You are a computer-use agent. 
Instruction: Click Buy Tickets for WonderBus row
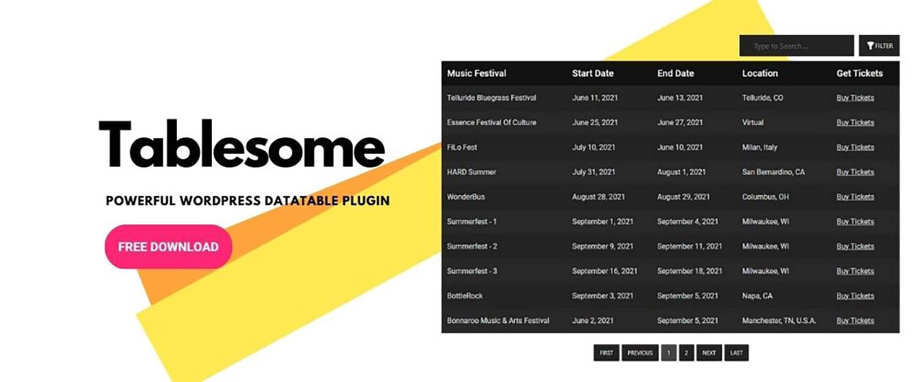point(855,197)
